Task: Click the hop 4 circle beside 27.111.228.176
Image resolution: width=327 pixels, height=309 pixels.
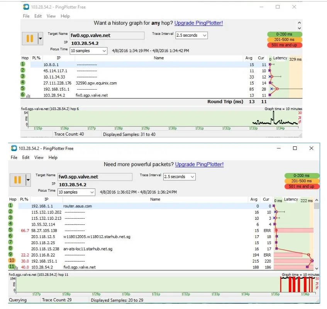Action: tap(23, 82)
